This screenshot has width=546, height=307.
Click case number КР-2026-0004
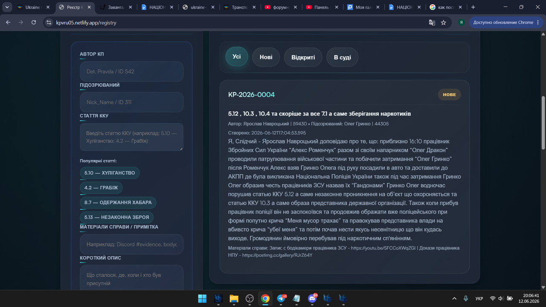[x=252, y=95]
